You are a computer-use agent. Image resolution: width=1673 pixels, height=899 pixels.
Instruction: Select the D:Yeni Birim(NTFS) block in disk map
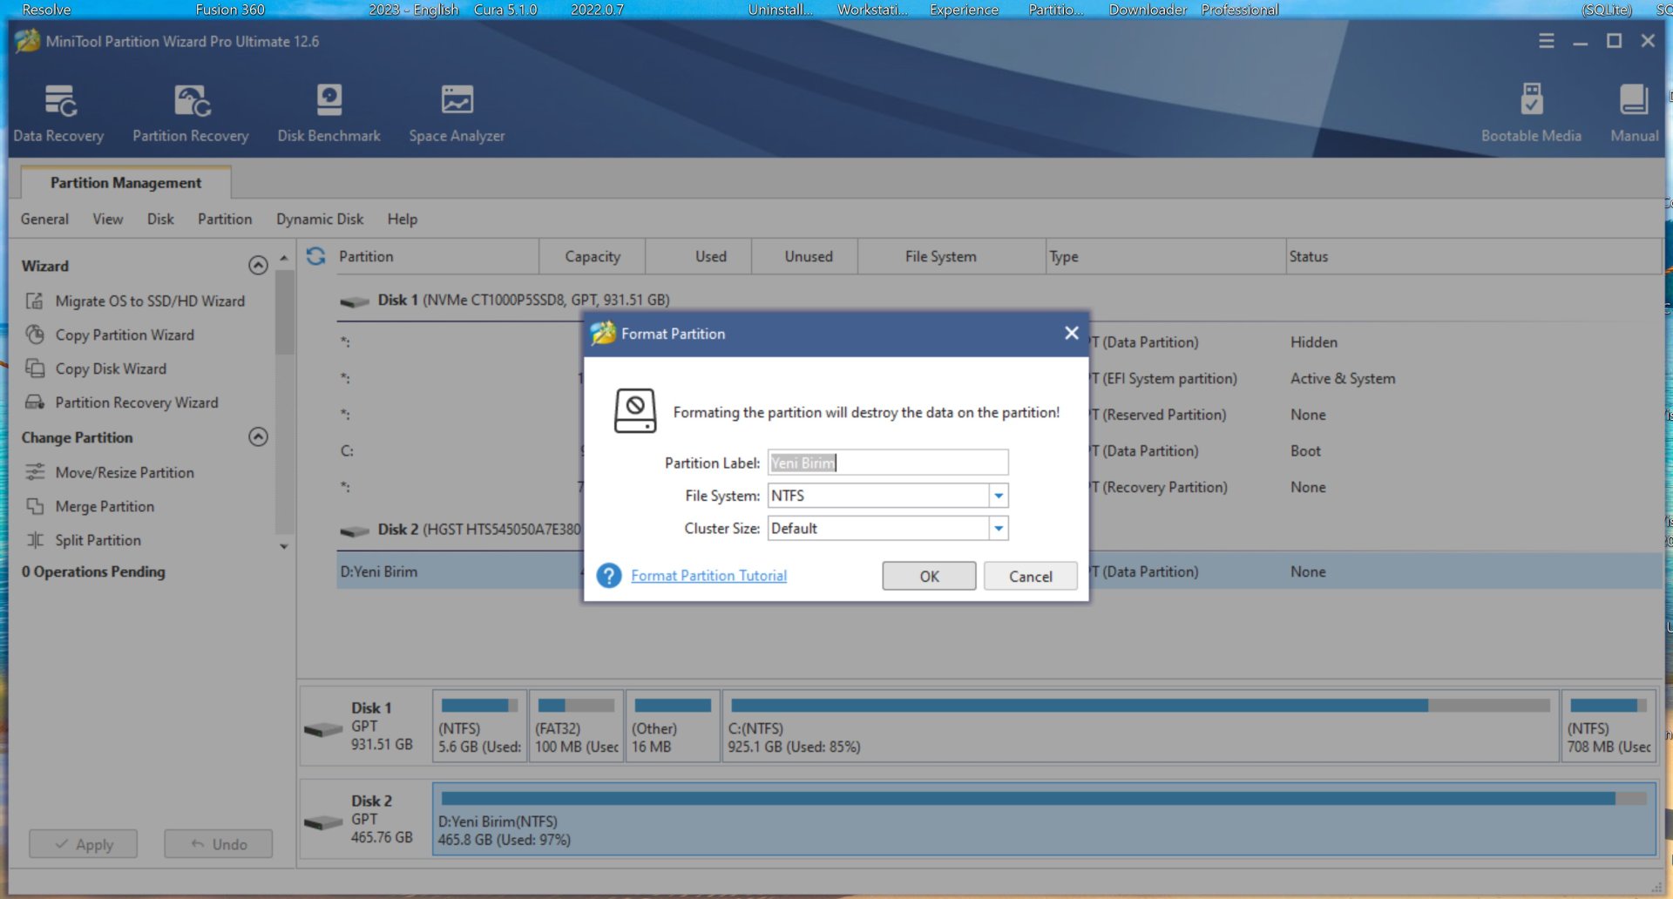(1044, 819)
